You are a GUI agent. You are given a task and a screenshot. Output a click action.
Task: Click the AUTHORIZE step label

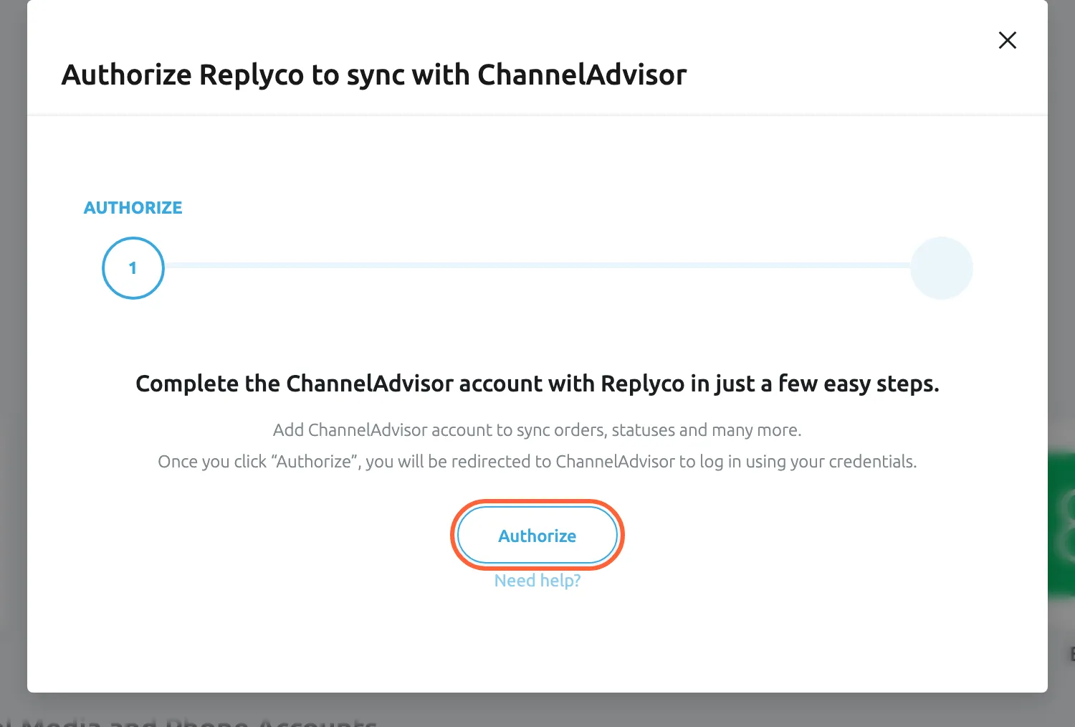pos(133,208)
